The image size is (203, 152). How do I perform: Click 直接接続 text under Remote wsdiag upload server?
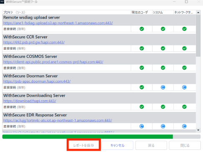click(x=10, y=29)
